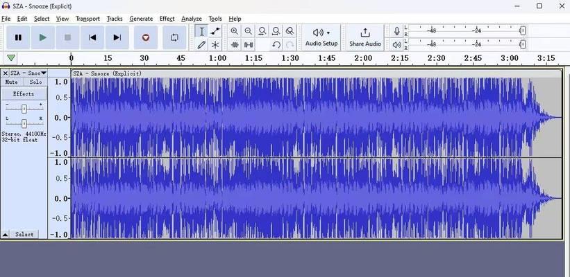Click the speaker playback meter icon
Screen dimensions: 570x277
click(x=397, y=44)
